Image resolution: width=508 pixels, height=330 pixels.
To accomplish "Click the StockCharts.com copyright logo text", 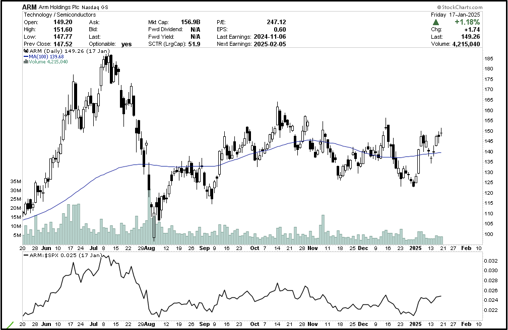I will [x=460, y=7].
